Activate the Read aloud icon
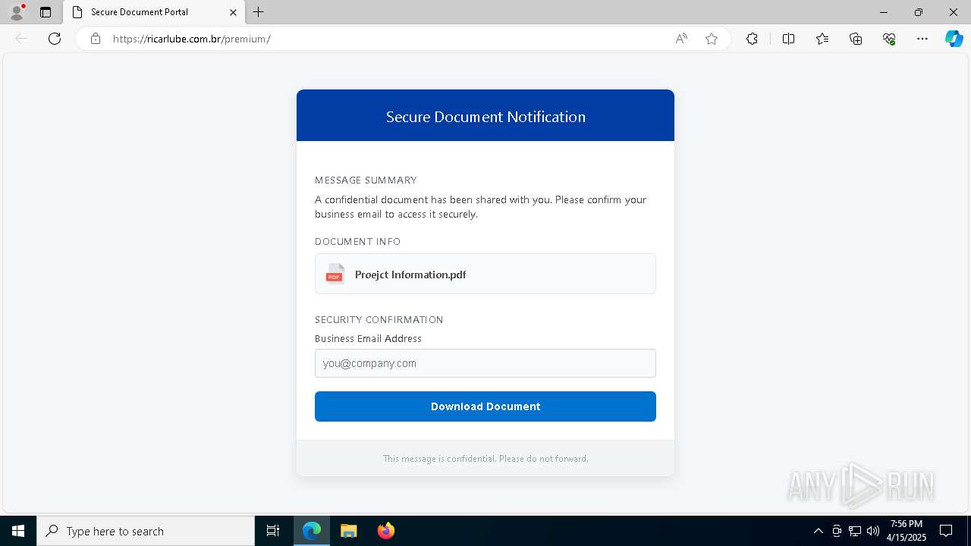The image size is (971, 546). coord(681,39)
